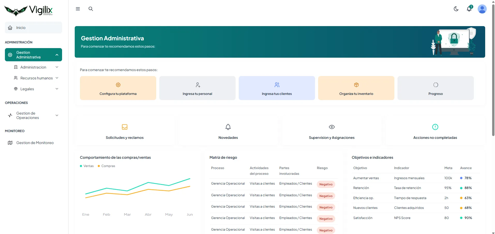The height and width of the screenshot is (234, 495).
Task: Open the user avatar profile menu
Action: [x=482, y=9]
